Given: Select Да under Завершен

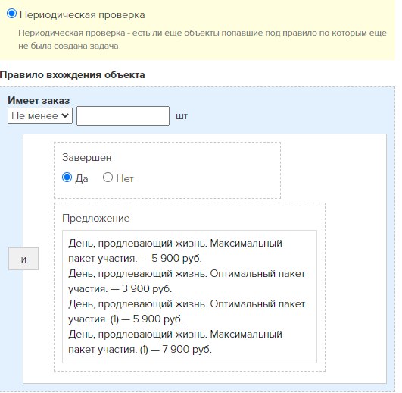Looking at the screenshot, I should pos(67,178).
